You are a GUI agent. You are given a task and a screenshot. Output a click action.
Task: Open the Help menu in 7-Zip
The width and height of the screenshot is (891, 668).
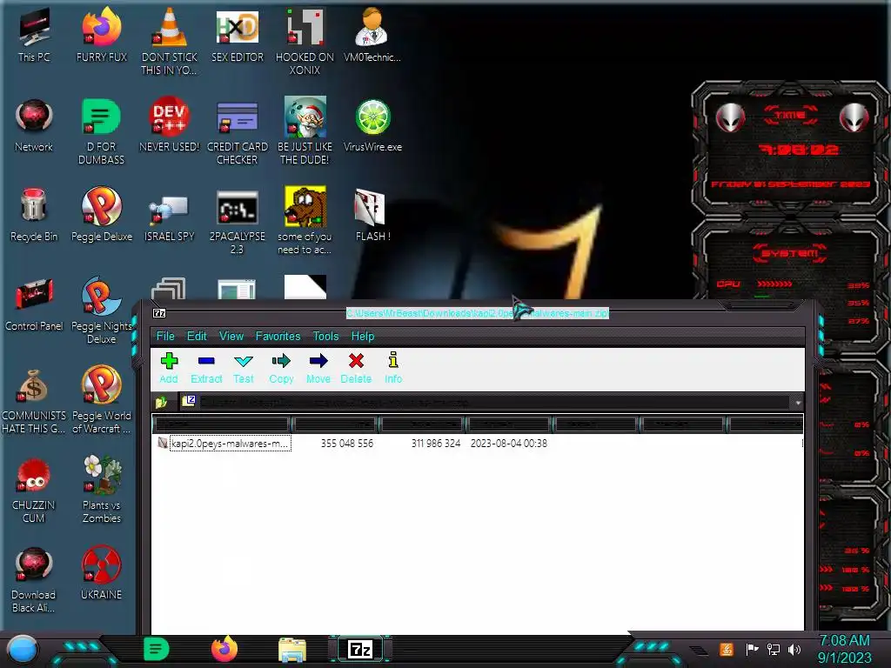[363, 337]
